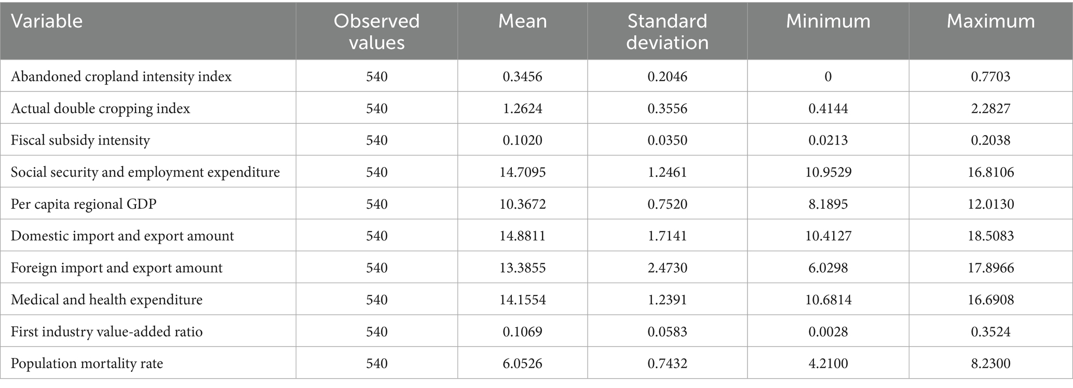Click Social security and employment expenditure label
The width and height of the screenshot is (1073, 388).
click(x=145, y=172)
